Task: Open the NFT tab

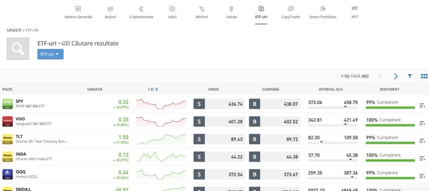Action: (x=354, y=13)
